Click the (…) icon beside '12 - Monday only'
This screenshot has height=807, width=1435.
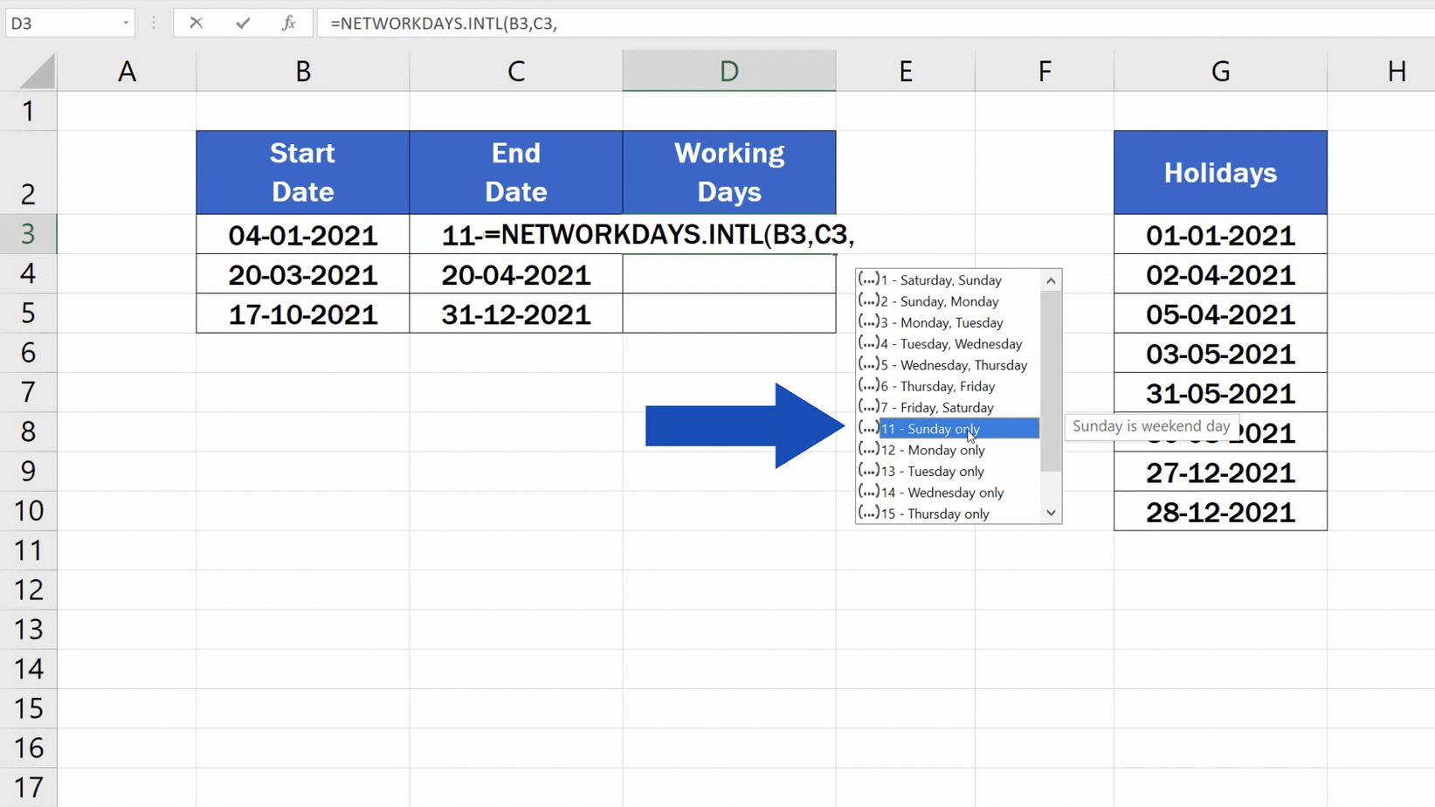[867, 450]
